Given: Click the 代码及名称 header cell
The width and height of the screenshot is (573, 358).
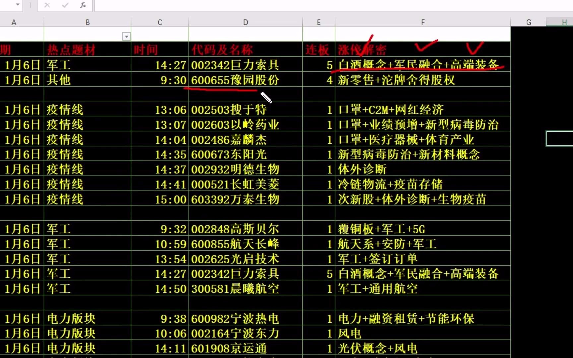Looking at the screenshot, I should 246,49.
